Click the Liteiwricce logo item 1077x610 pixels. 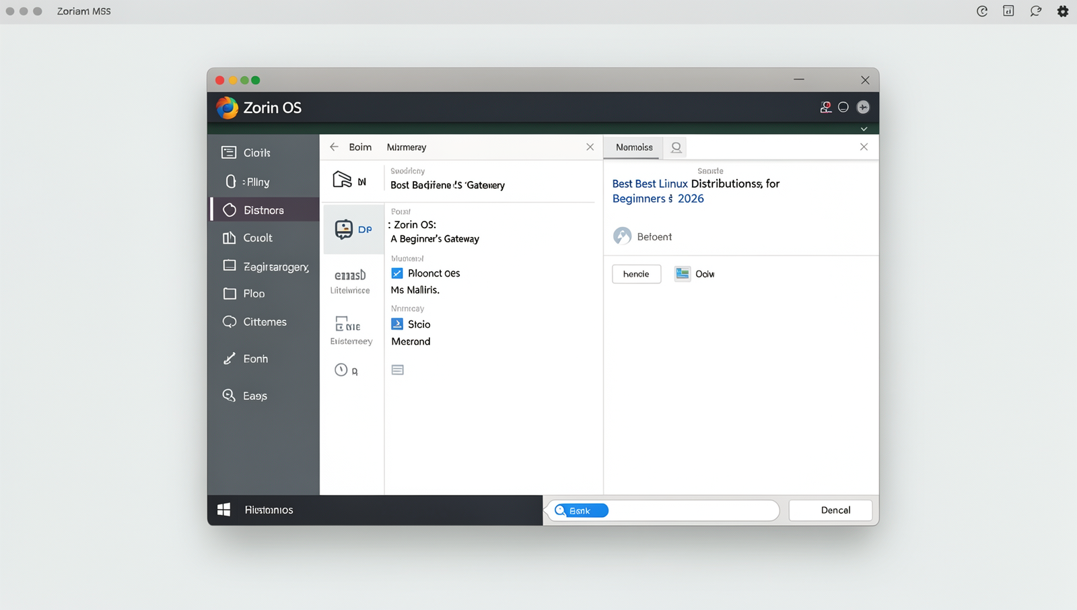click(x=350, y=281)
